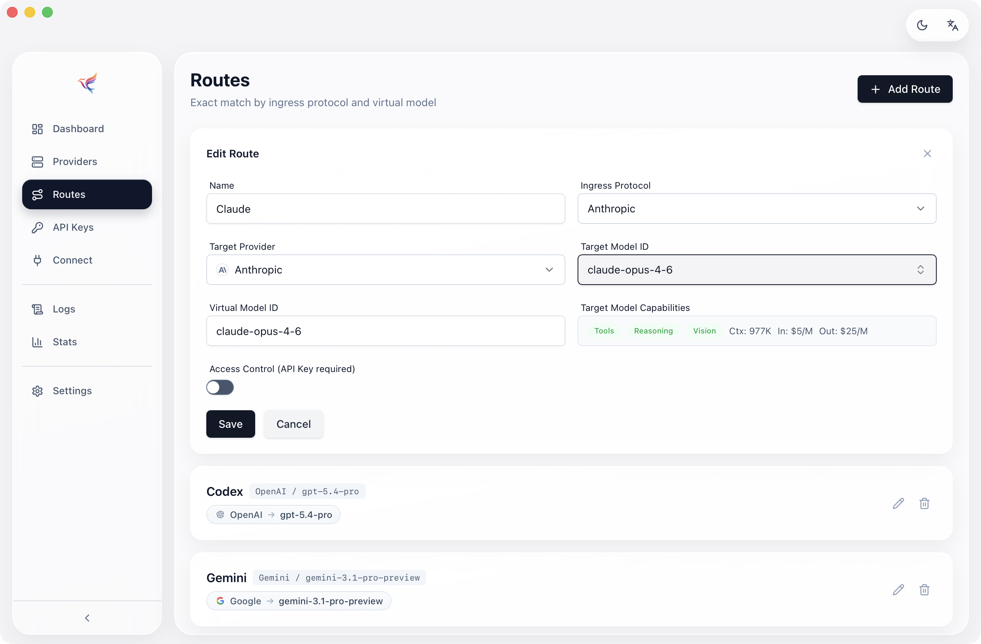Open Settings from the sidebar
Viewport: 981px width, 644px height.
tap(87, 391)
